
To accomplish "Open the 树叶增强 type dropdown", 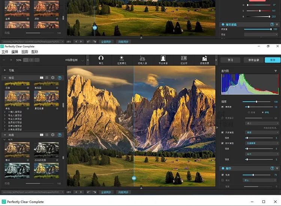I will click(262, 143).
